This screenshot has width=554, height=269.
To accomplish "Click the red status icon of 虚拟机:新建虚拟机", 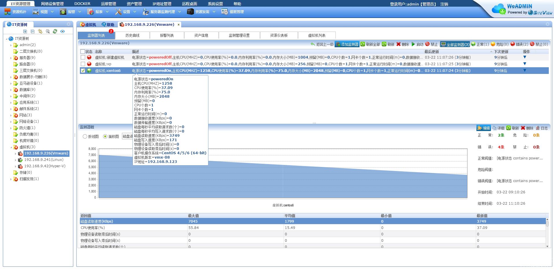I will point(89,57).
